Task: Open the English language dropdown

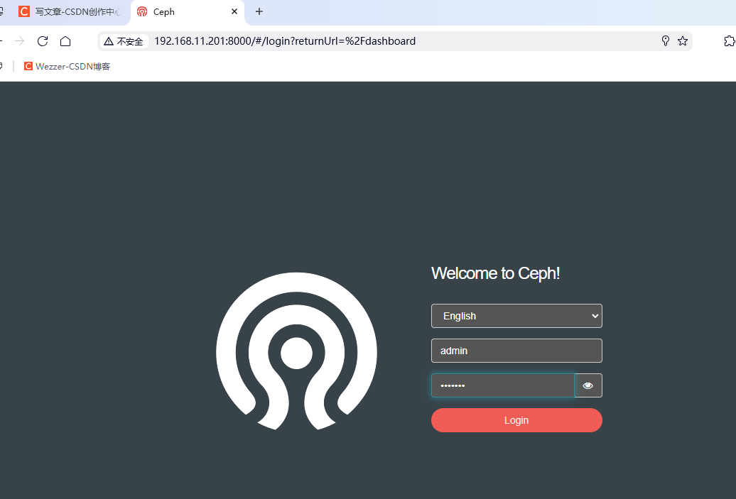Action: coord(516,316)
